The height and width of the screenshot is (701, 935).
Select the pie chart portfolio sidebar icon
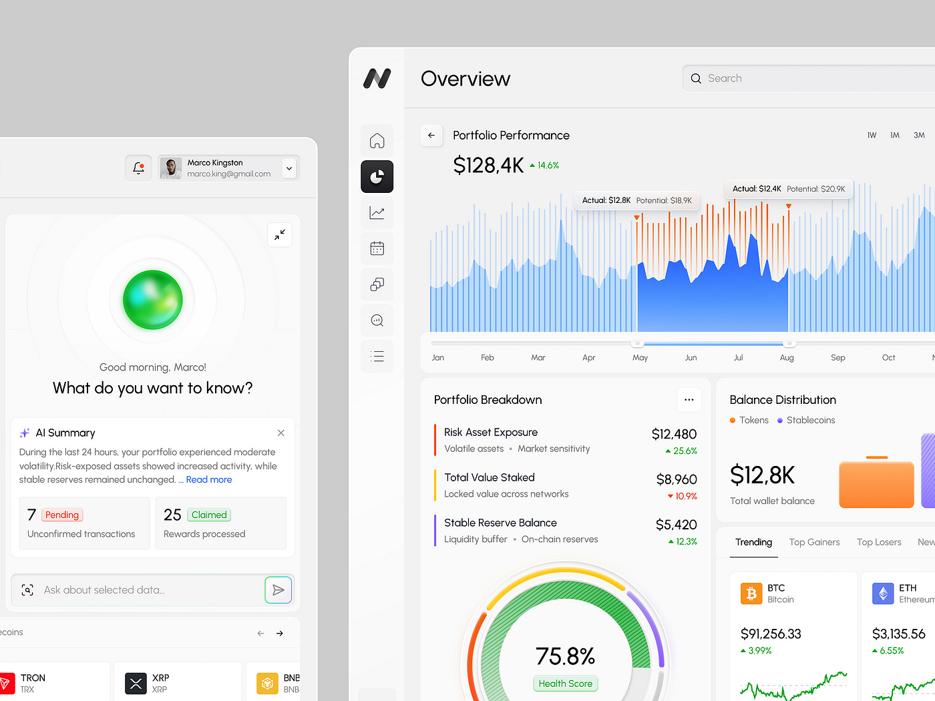(377, 177)
